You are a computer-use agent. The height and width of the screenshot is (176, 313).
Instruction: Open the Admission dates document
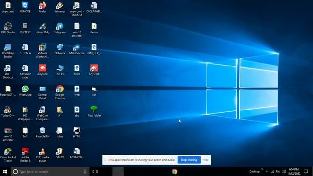click(x=25, y=72)
